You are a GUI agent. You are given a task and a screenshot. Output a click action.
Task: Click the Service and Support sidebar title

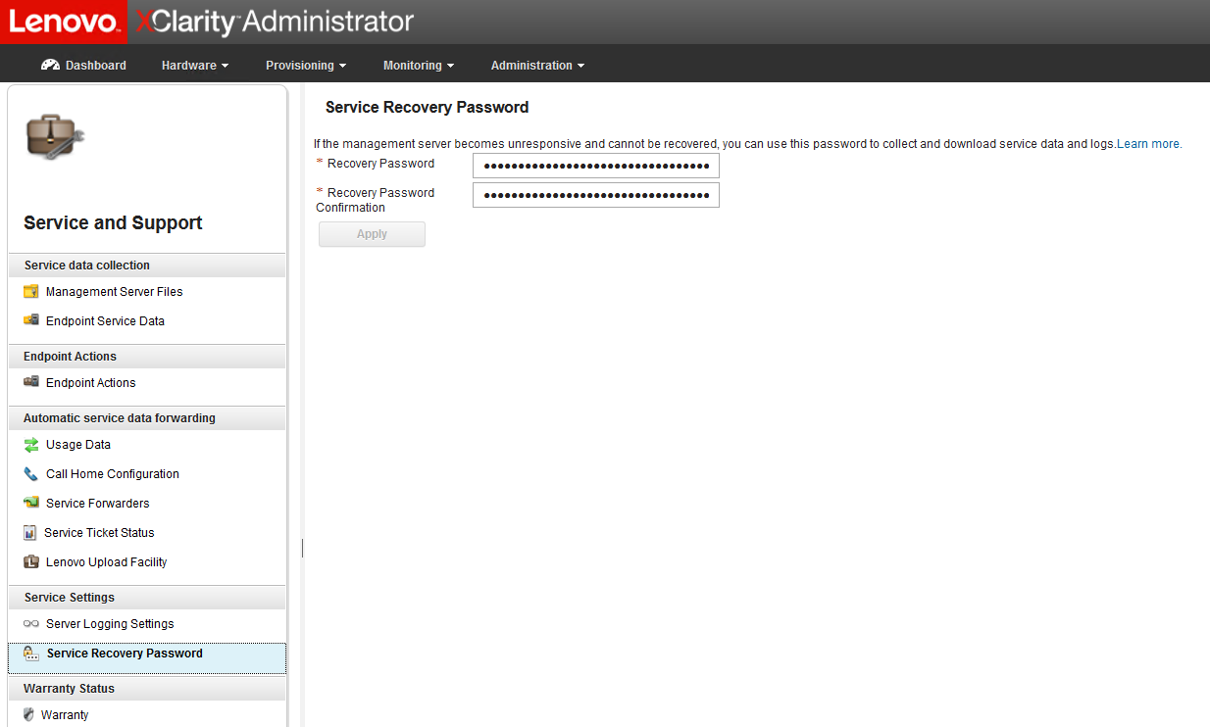pos(113,223)
